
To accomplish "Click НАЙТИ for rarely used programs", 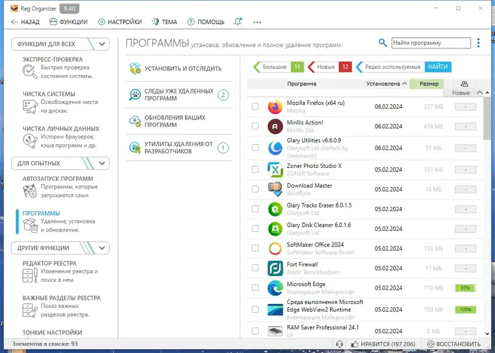I will point(438,67).
